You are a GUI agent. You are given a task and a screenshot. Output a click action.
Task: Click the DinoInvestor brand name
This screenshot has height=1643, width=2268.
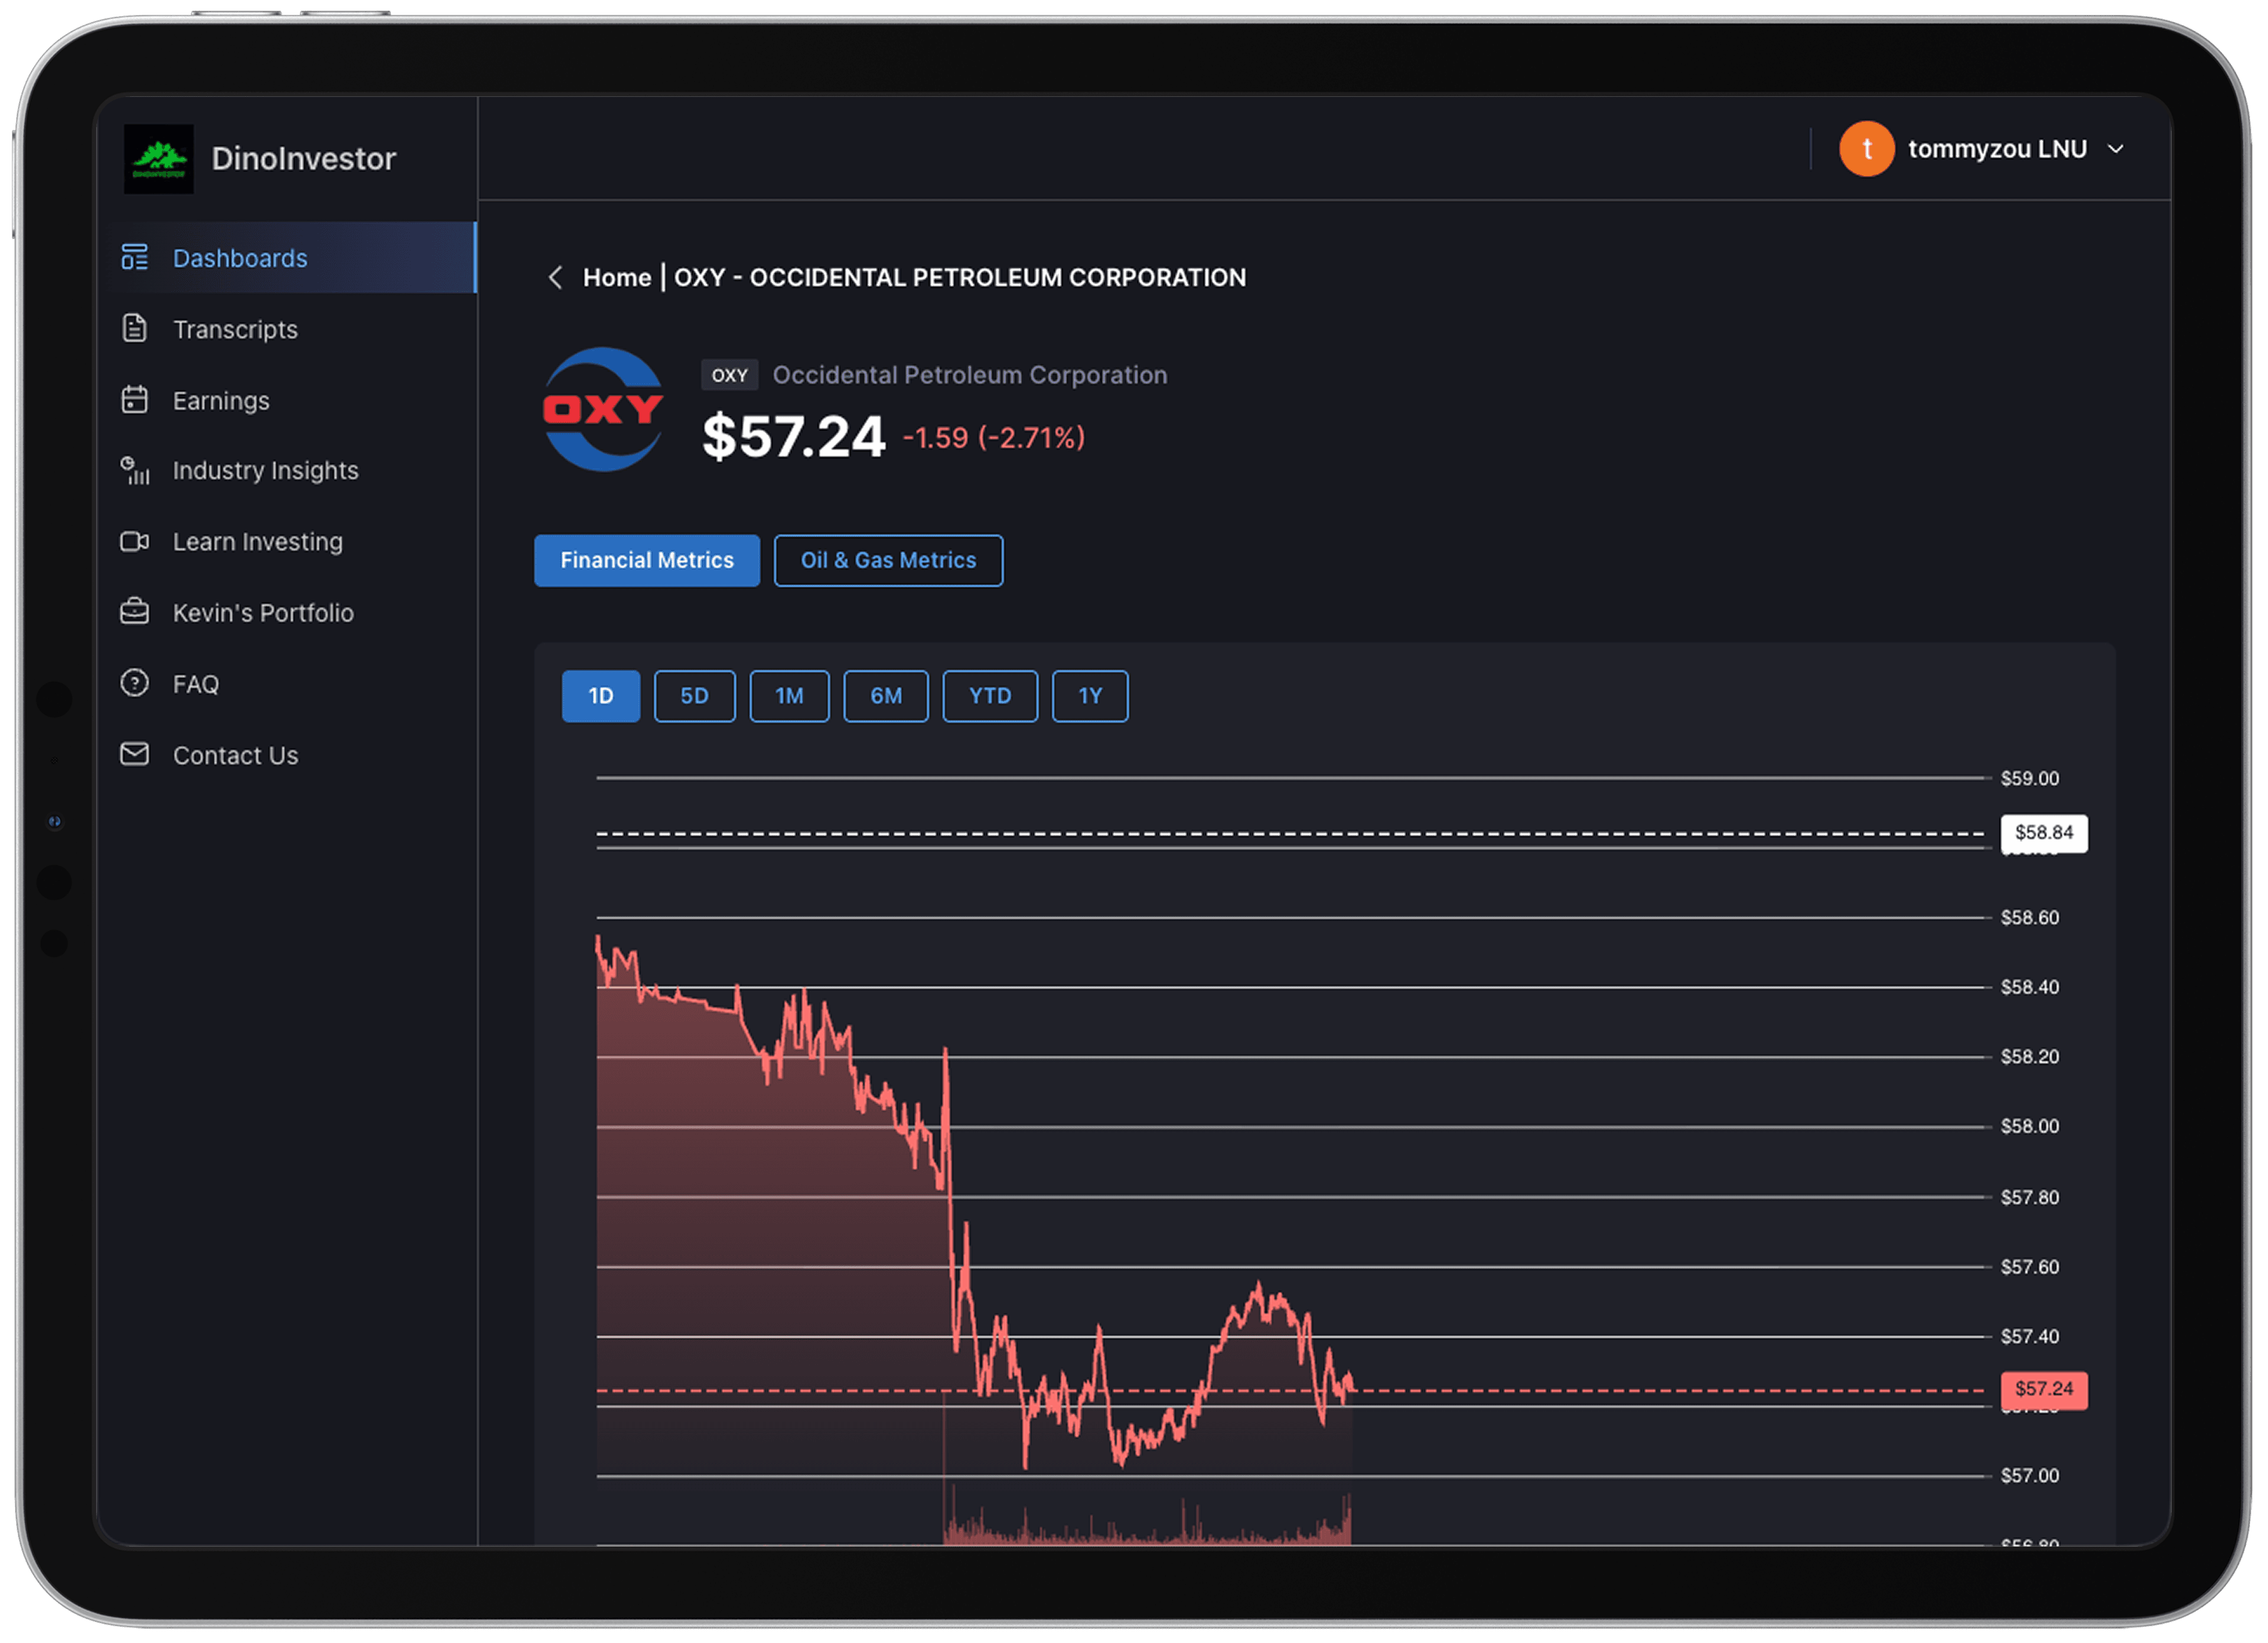pyautogui.click(x=304, y=158)
